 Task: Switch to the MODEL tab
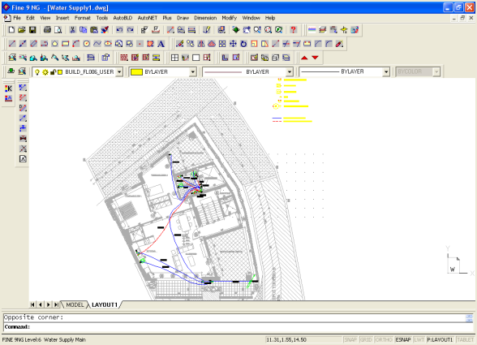point(75,304)
